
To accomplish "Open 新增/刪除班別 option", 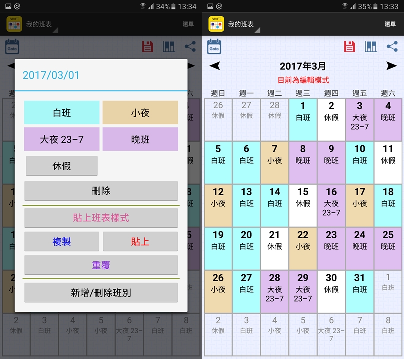I will 101,293.
